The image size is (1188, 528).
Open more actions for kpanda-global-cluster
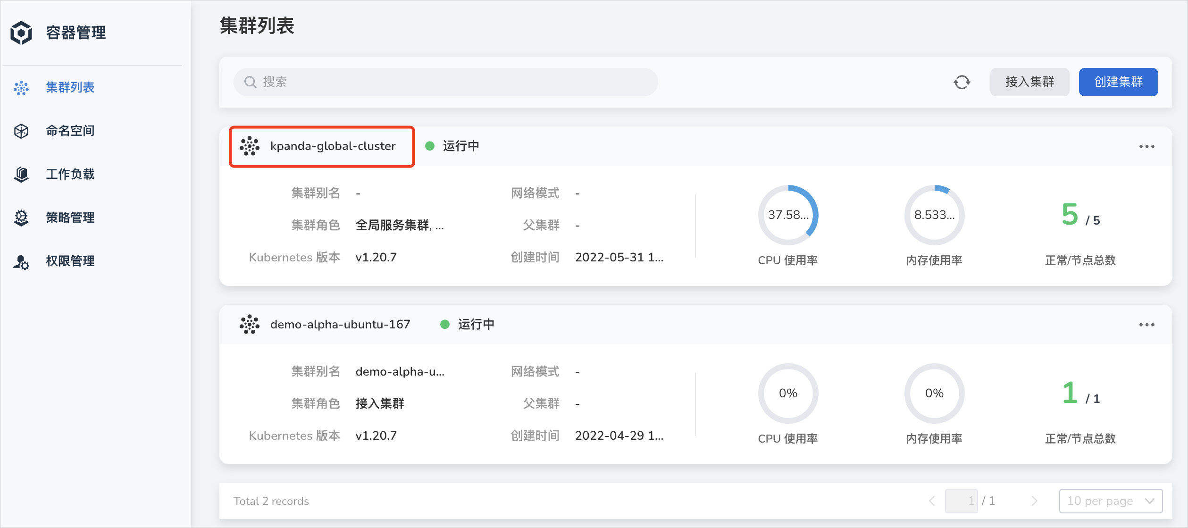tap(1146, 146)
